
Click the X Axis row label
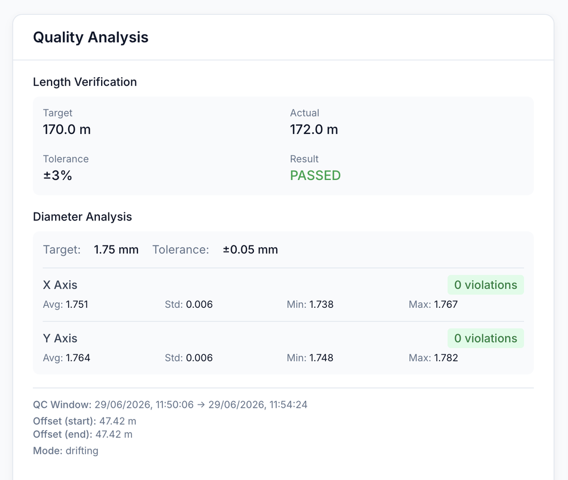(60, 285)
